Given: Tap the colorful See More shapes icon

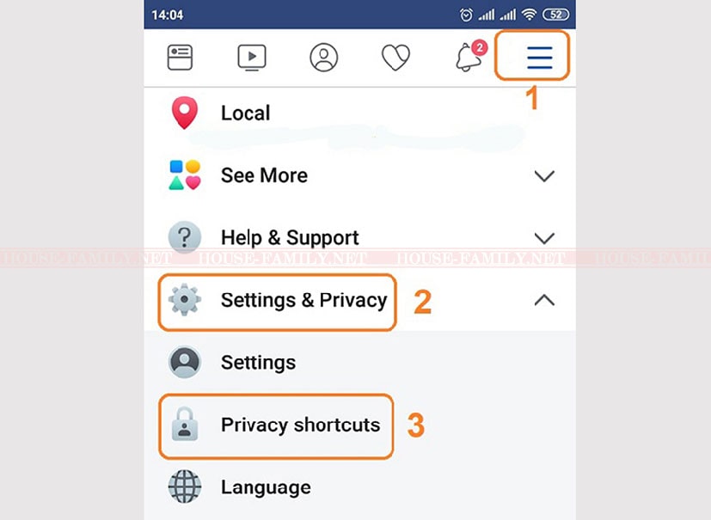Looking at the screenshot, I should point(185,175).
